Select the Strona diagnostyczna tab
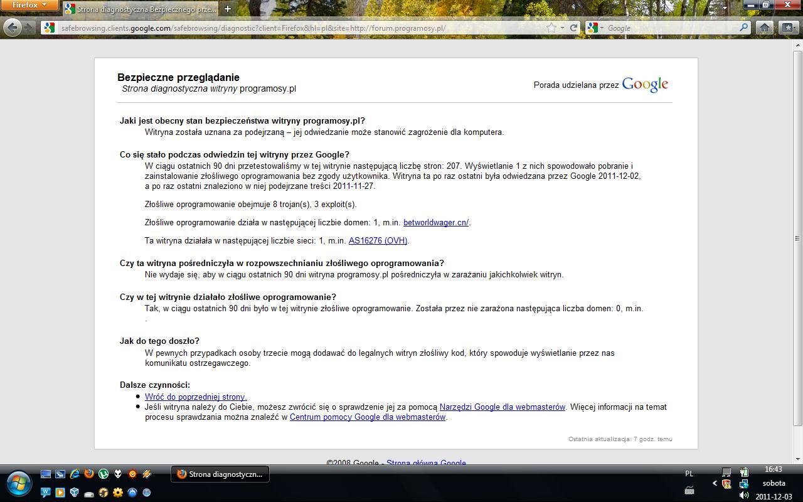This screenshot has height=502, width=803. click(141, 9)
